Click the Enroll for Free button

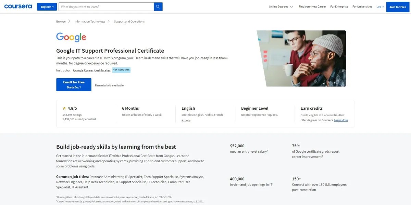tap(73, 84)
